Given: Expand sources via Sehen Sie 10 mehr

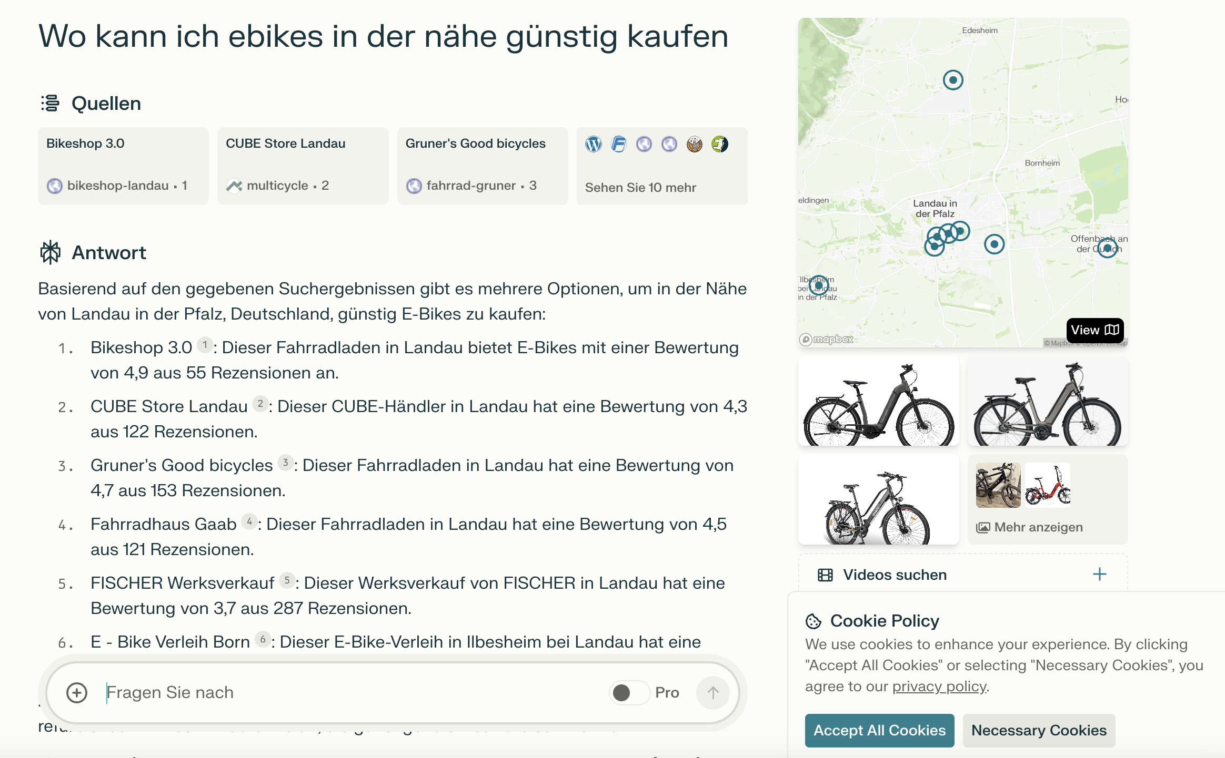Looking at the screenshot, I should [x=640, y=187].
